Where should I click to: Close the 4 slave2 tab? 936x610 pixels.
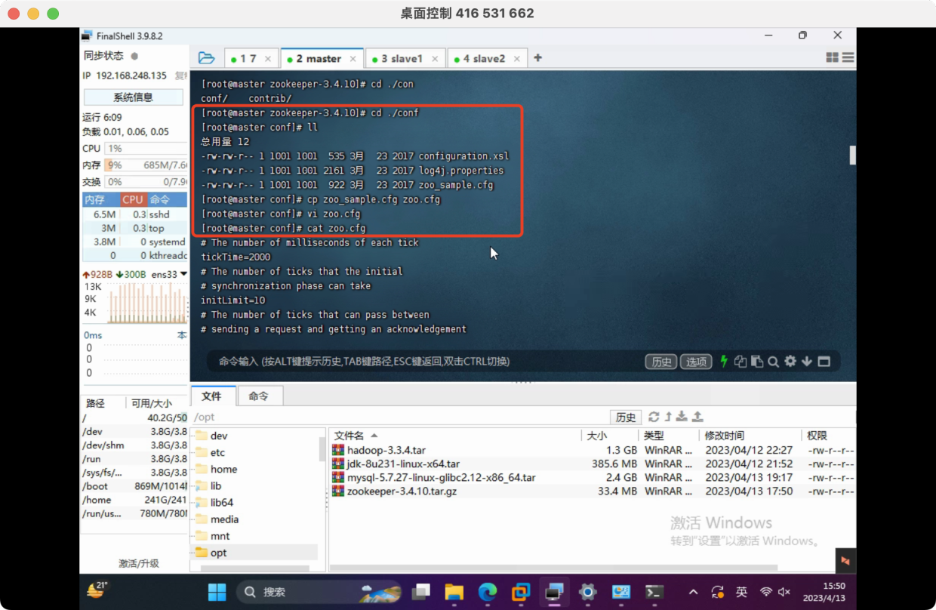pos(517,59)
